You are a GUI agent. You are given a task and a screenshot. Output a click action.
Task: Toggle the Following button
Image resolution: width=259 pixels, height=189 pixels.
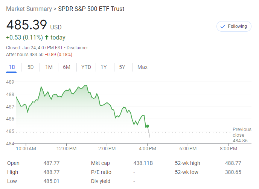(x=234, y=26)
